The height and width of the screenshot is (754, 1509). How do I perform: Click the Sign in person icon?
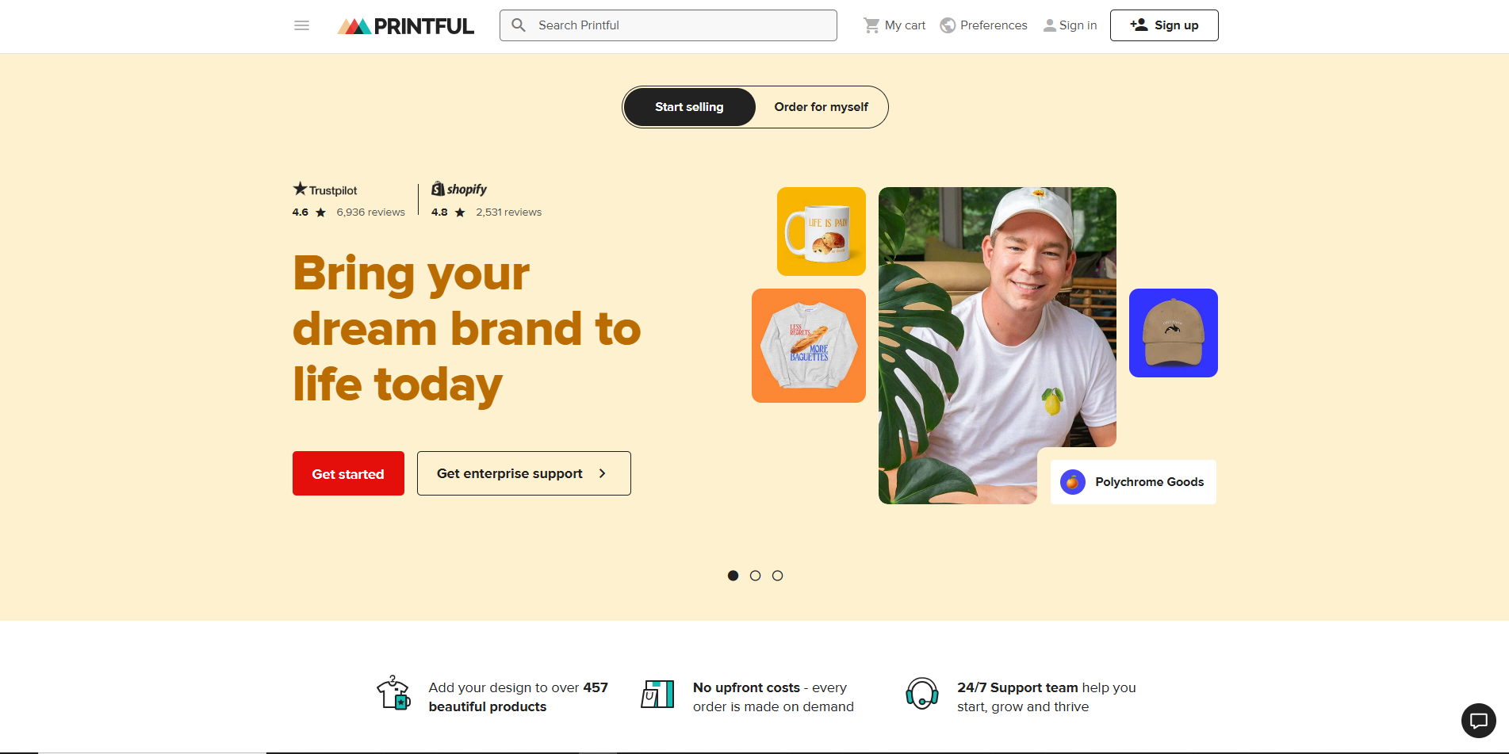[1050, 25]
